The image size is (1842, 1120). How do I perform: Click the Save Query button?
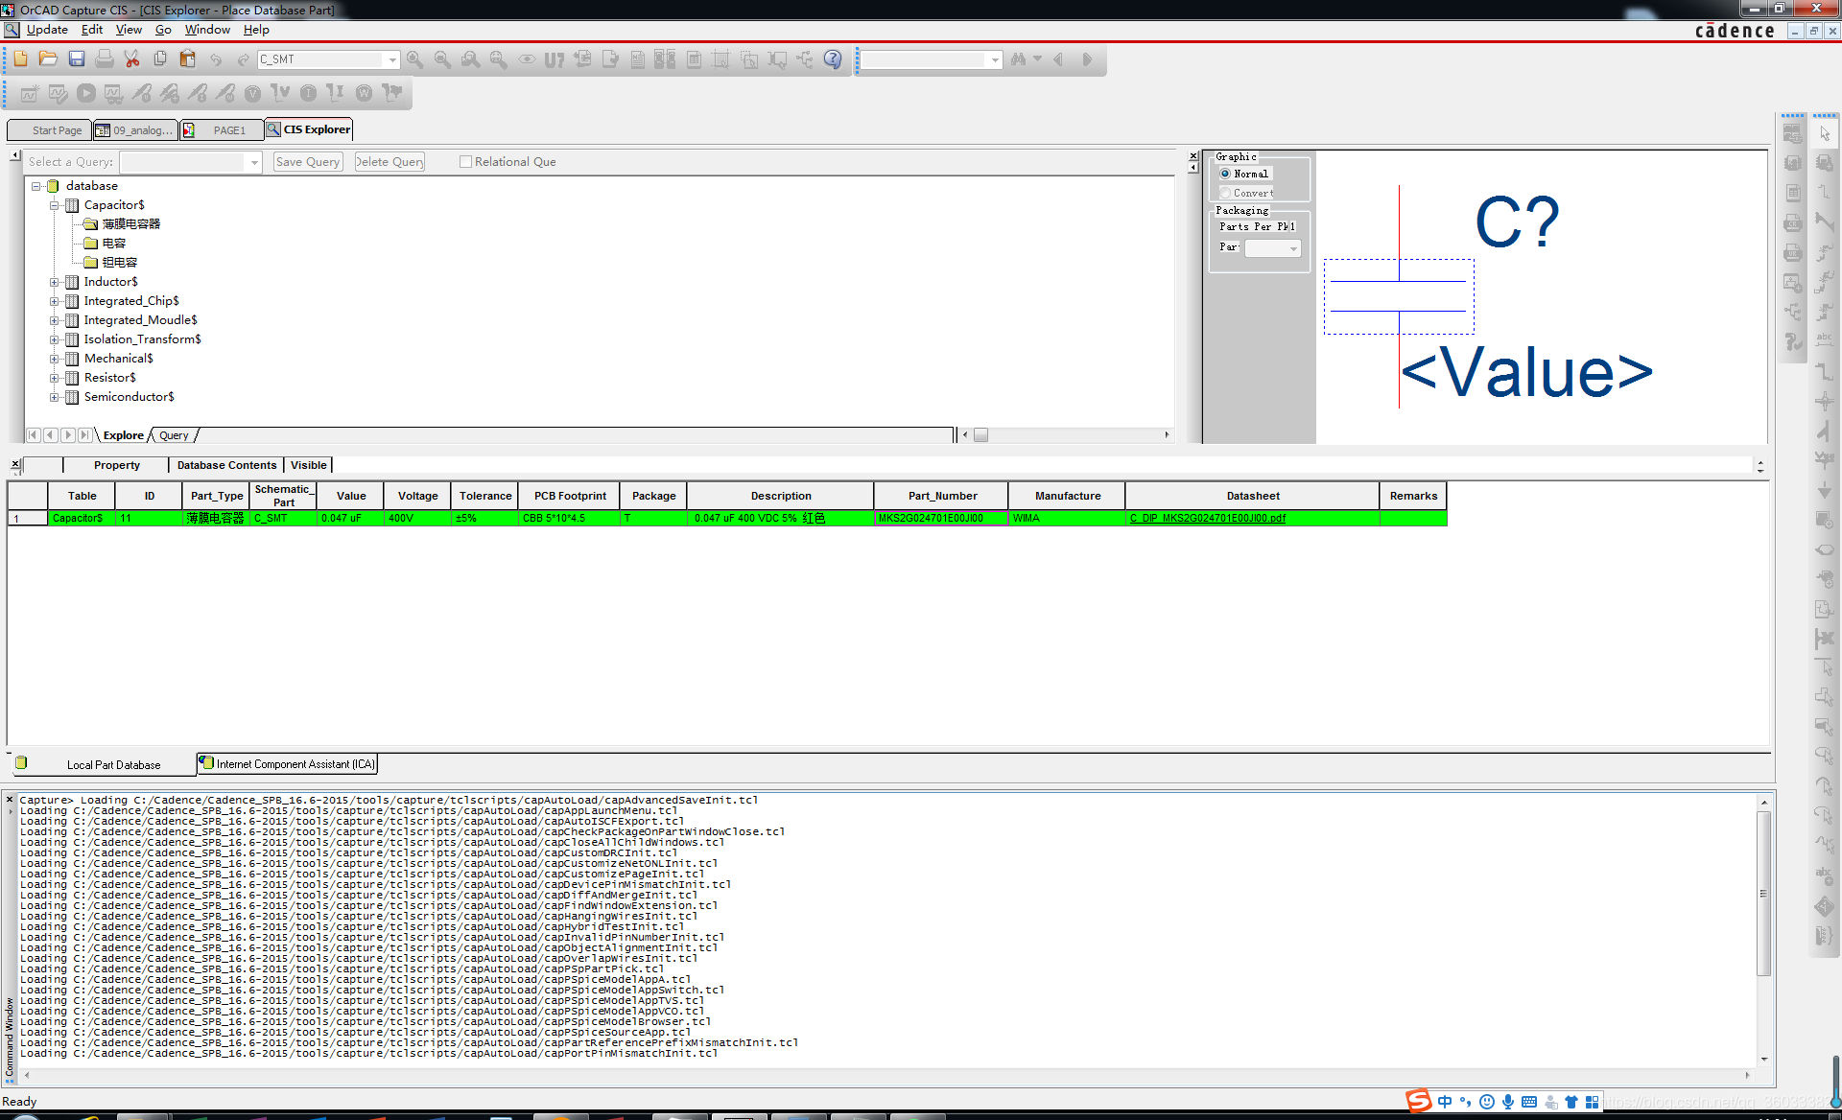[308, 162]
